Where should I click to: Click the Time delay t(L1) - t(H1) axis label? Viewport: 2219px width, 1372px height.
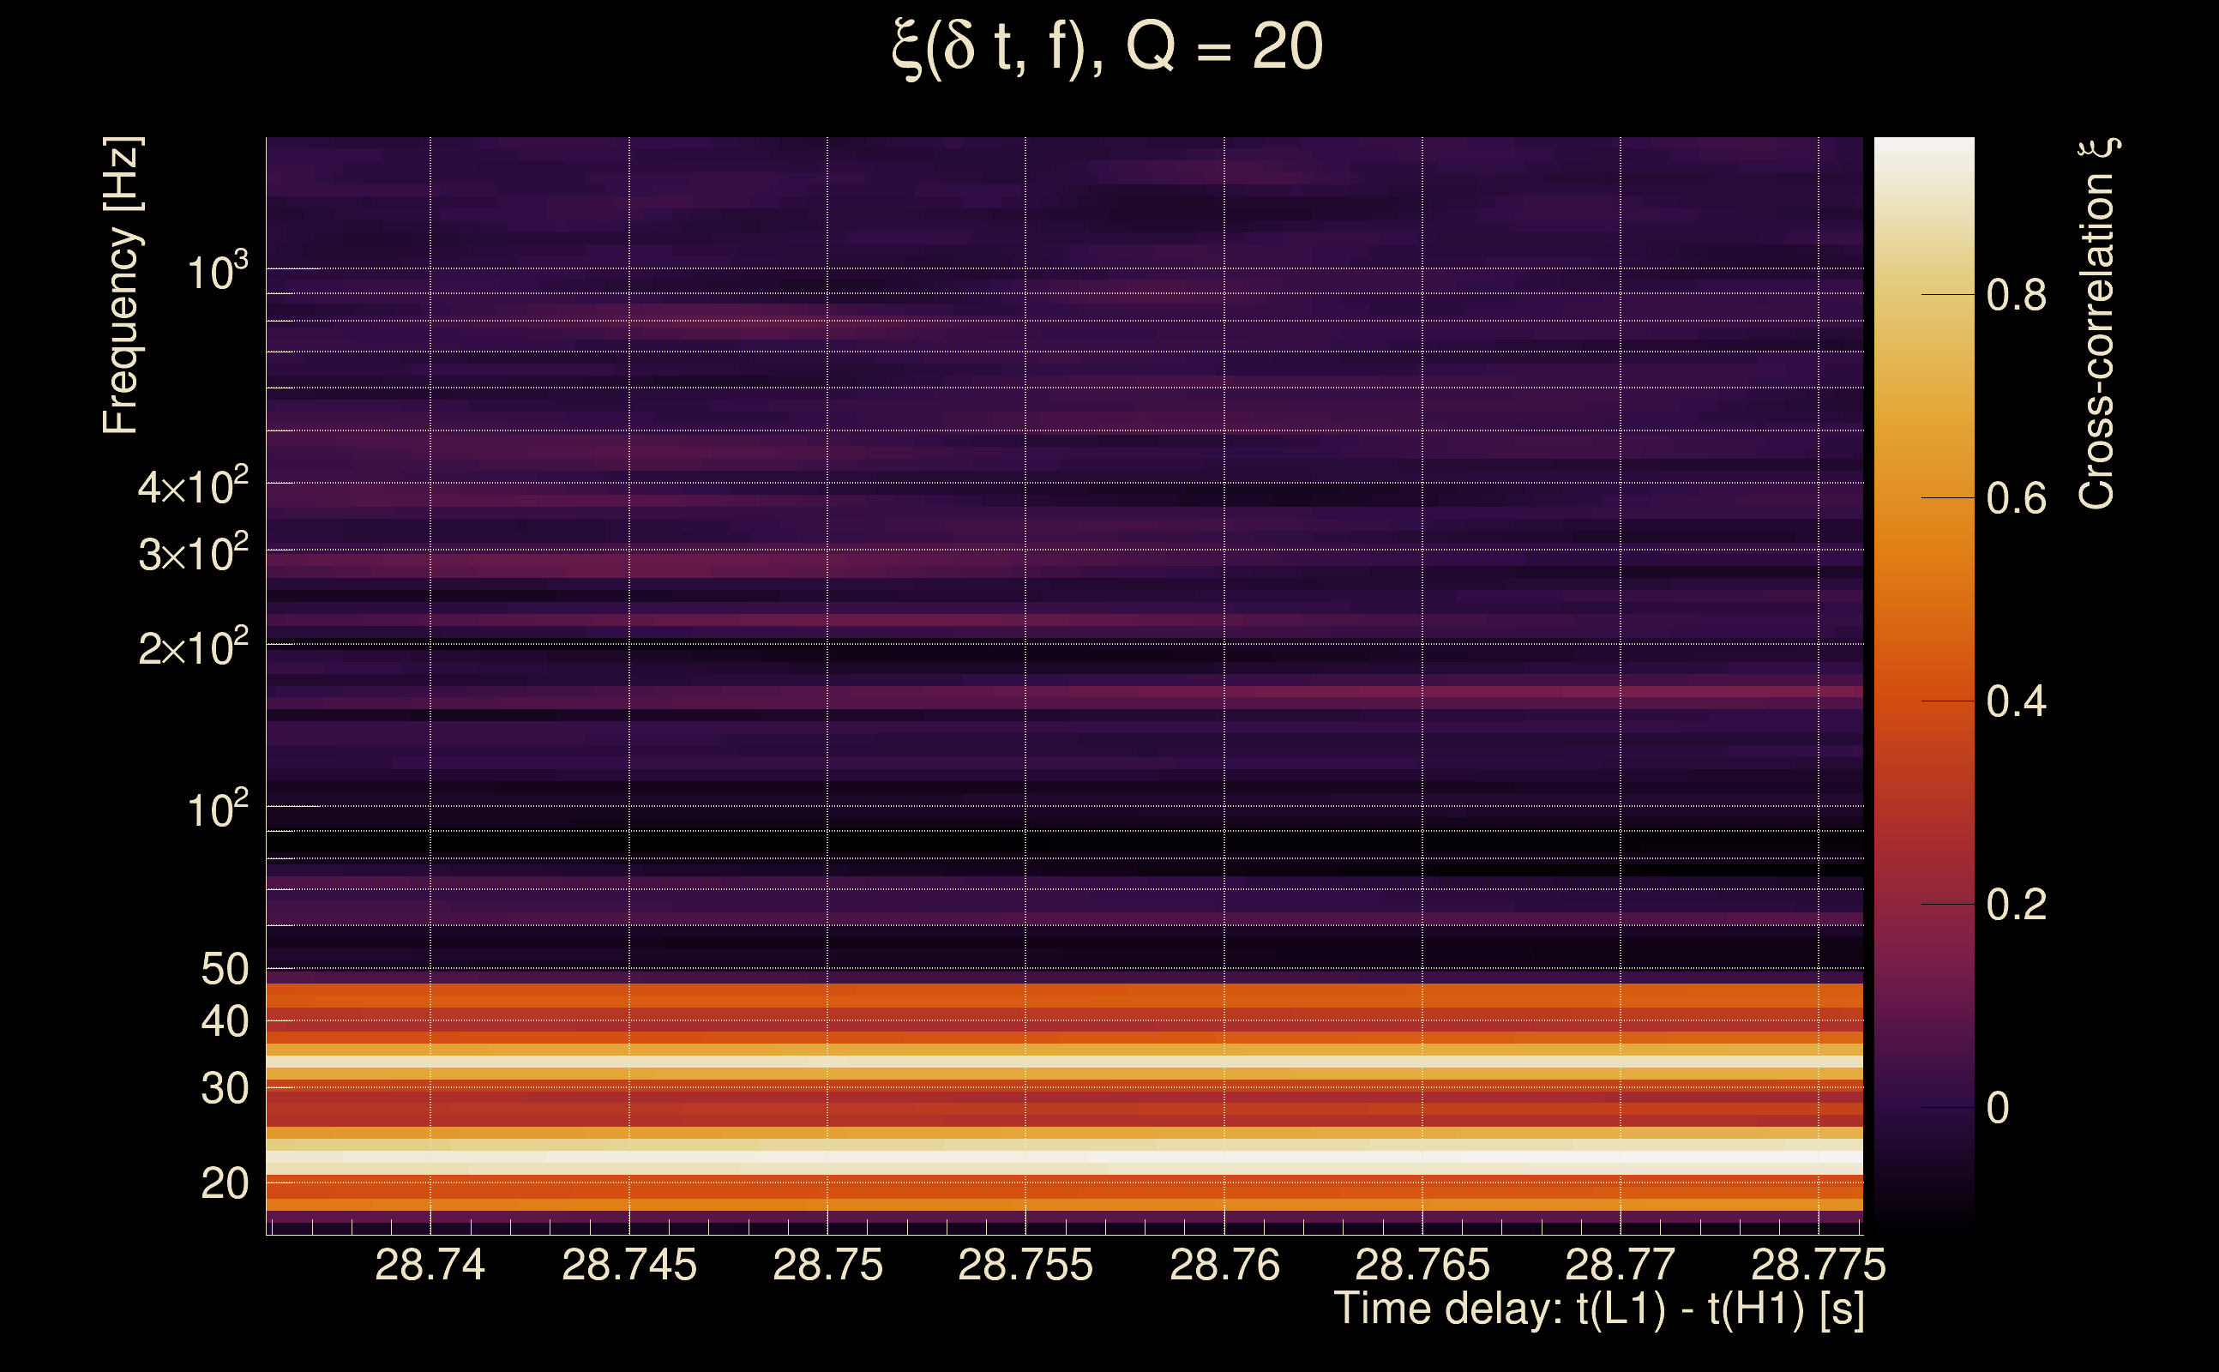(1598, 1309)
